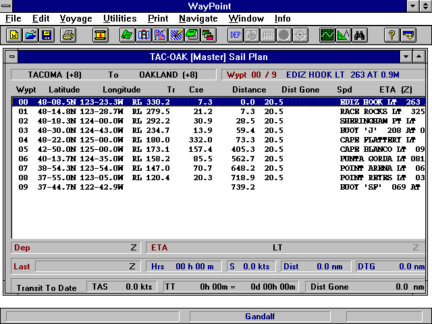Click the Dist 0.0 nm field

click(316, 267)
